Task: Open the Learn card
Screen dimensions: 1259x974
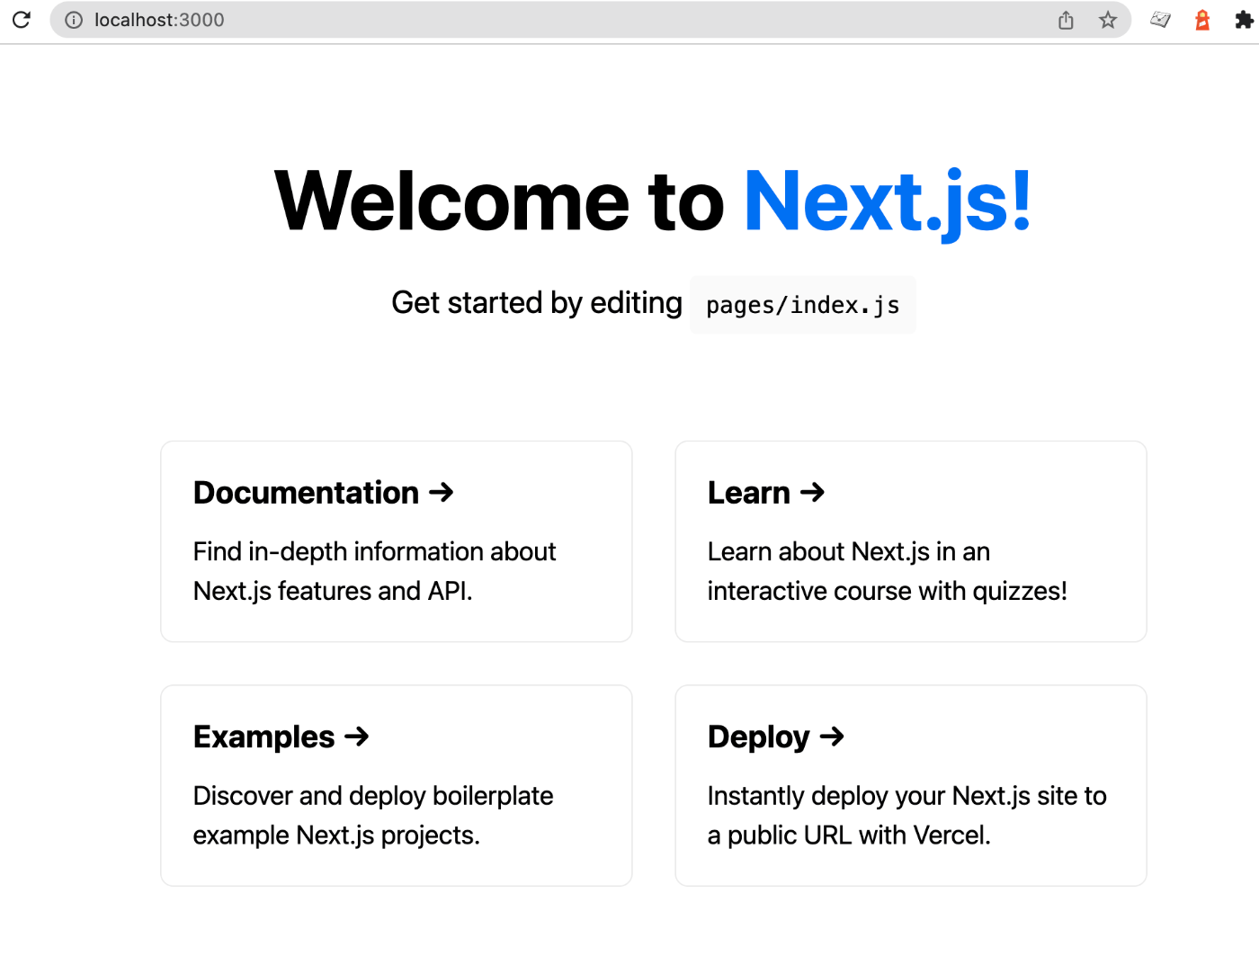Action: [x=911, y=541]
